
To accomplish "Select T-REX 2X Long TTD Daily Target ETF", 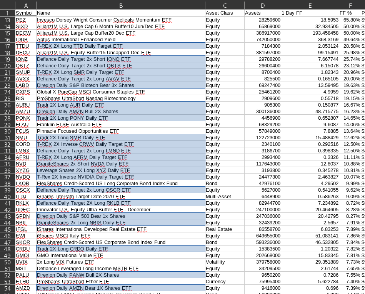I will pos(121,46).
